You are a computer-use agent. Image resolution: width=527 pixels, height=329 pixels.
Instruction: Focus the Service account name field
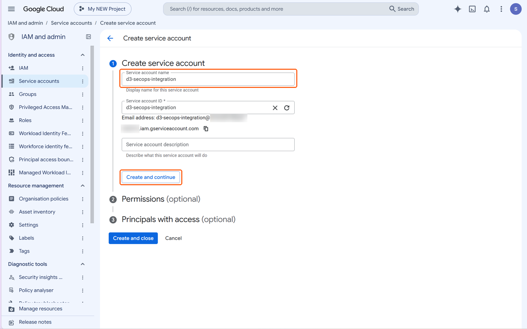[x=208, y=79]
